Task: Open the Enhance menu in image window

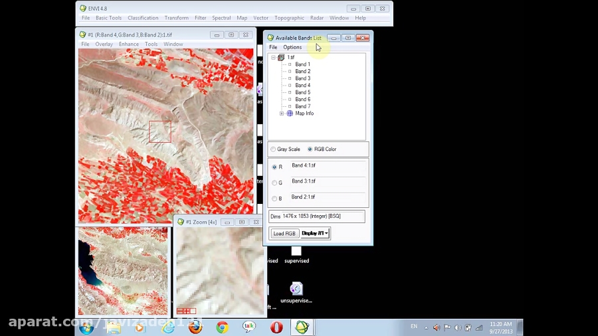Action: pyautogui.click(x=128, y=44)
